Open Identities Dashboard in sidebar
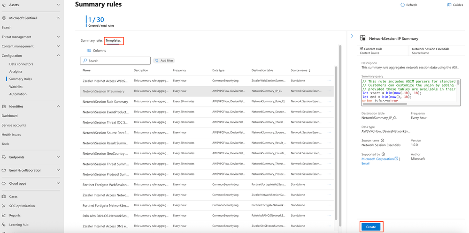 9,116
